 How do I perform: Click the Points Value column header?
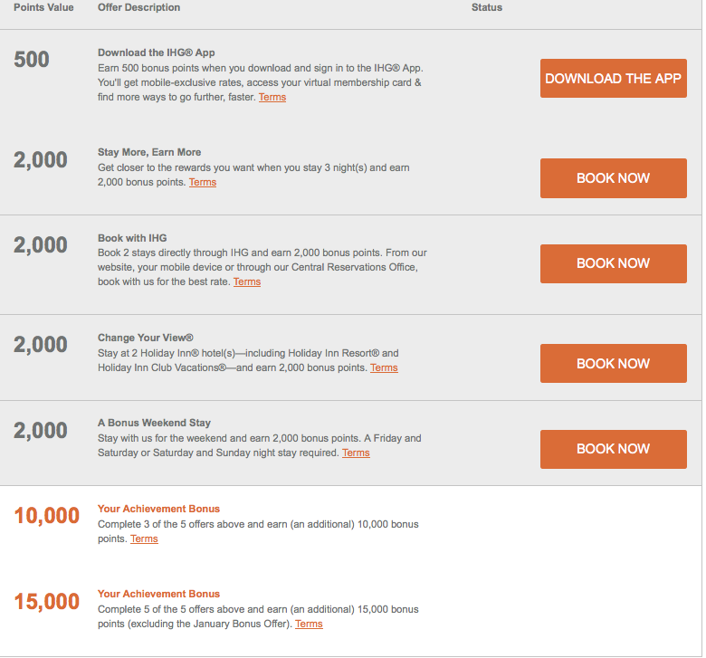point(42,7)
